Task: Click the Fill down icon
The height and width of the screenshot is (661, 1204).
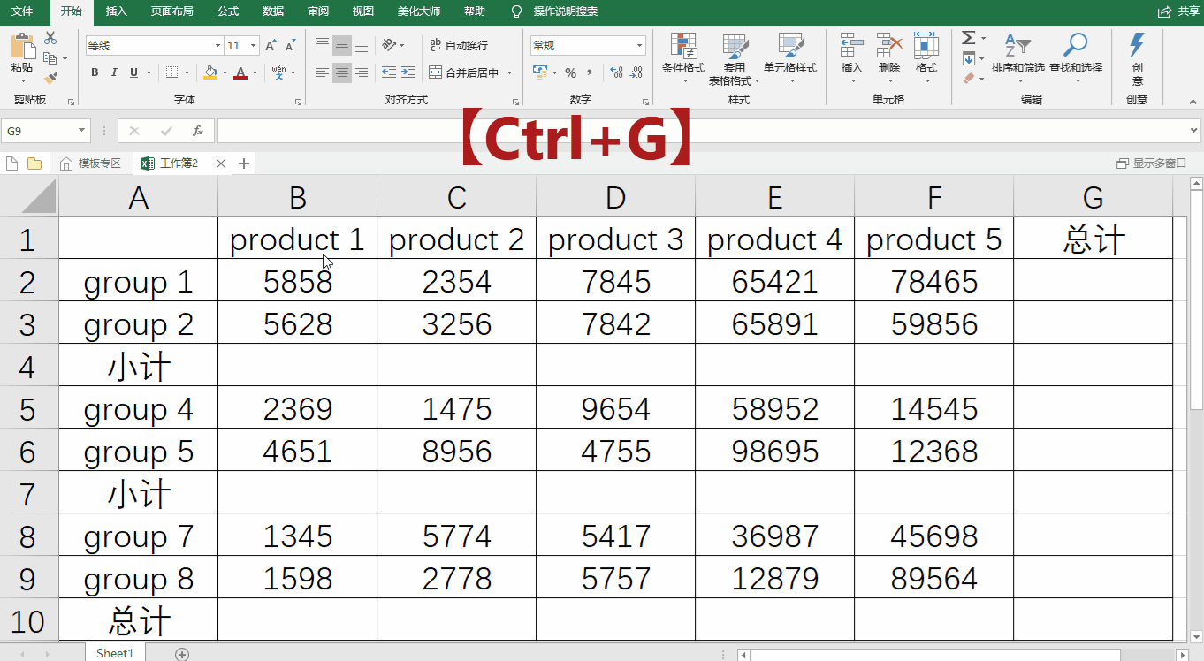Action: coord(968,58)
